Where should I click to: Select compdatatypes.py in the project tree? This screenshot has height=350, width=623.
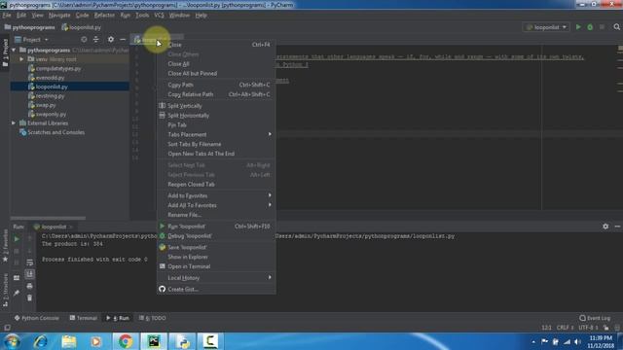click(58, 68)
